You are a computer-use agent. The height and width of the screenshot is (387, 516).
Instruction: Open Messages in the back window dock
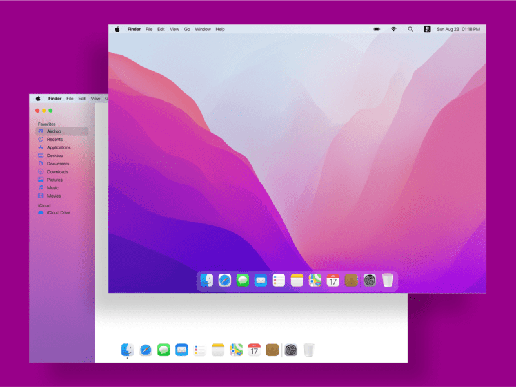pyautogui.click(x=164, y=350)
